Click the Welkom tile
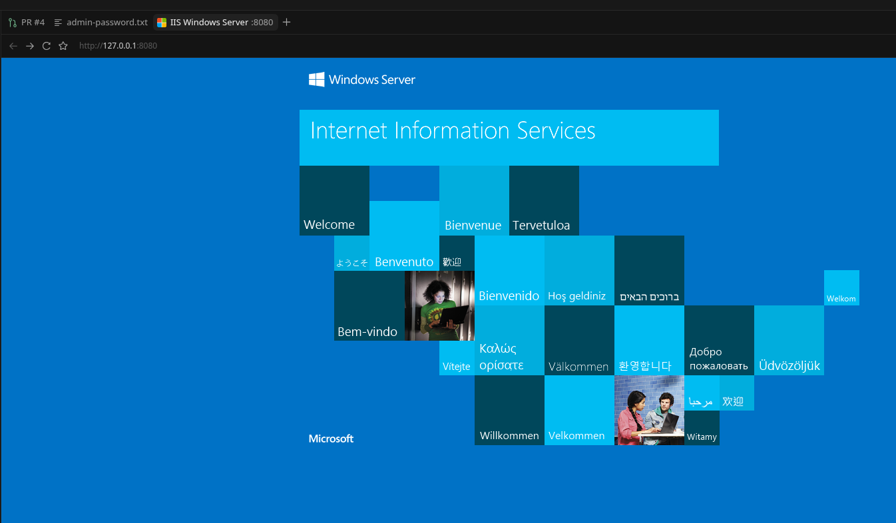The image size is (896, 523). click(x=841, y=288)
